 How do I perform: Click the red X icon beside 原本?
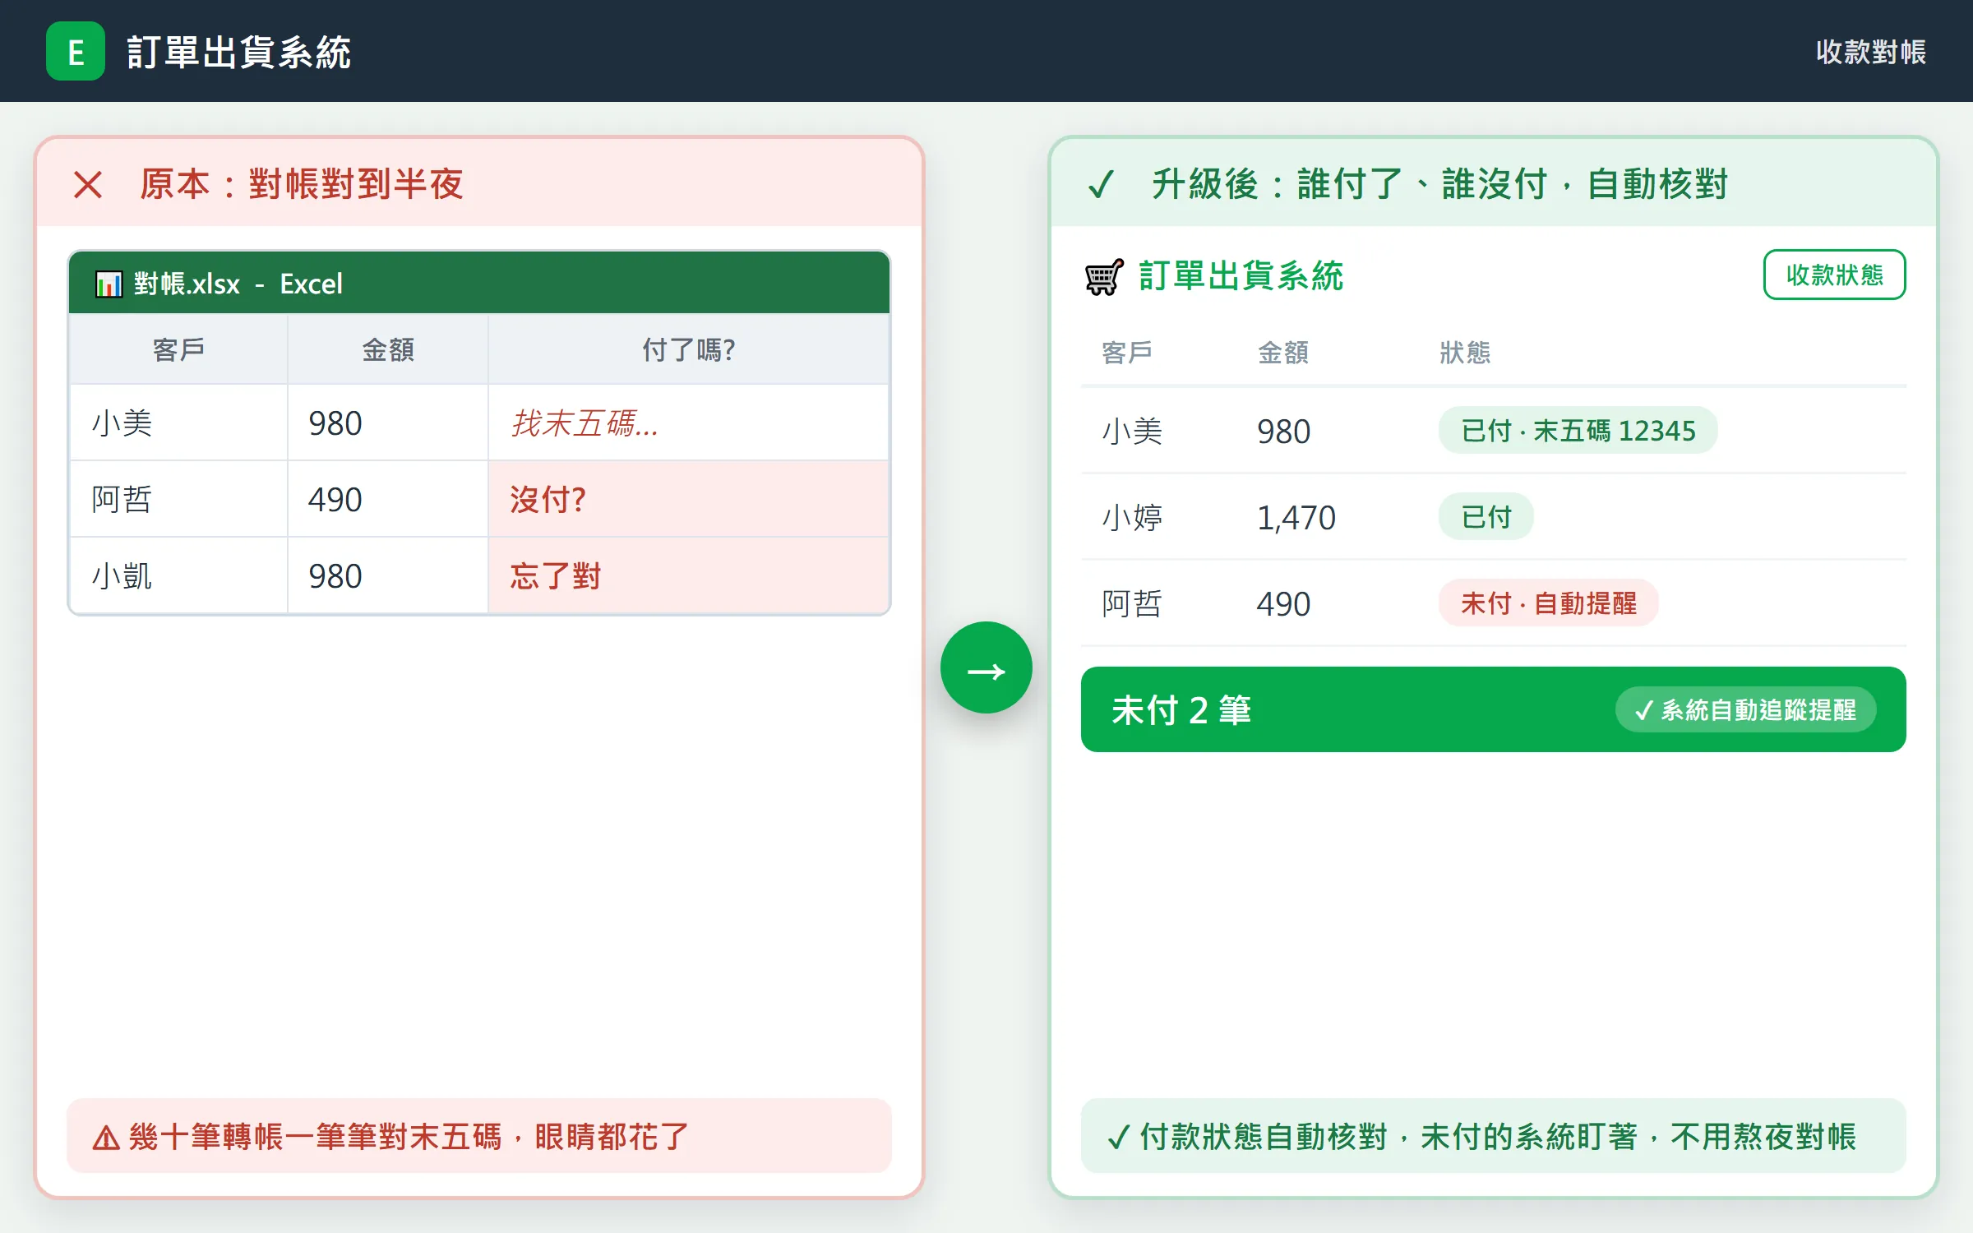pos(88,185)
